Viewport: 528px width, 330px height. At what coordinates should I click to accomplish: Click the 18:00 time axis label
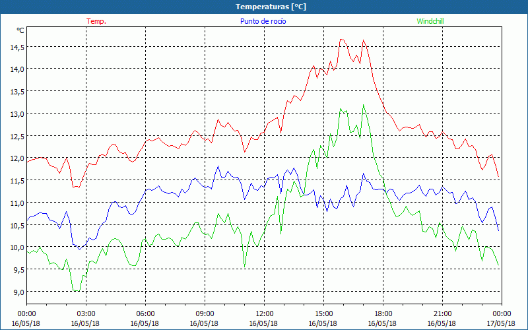[x=383, y=313]
